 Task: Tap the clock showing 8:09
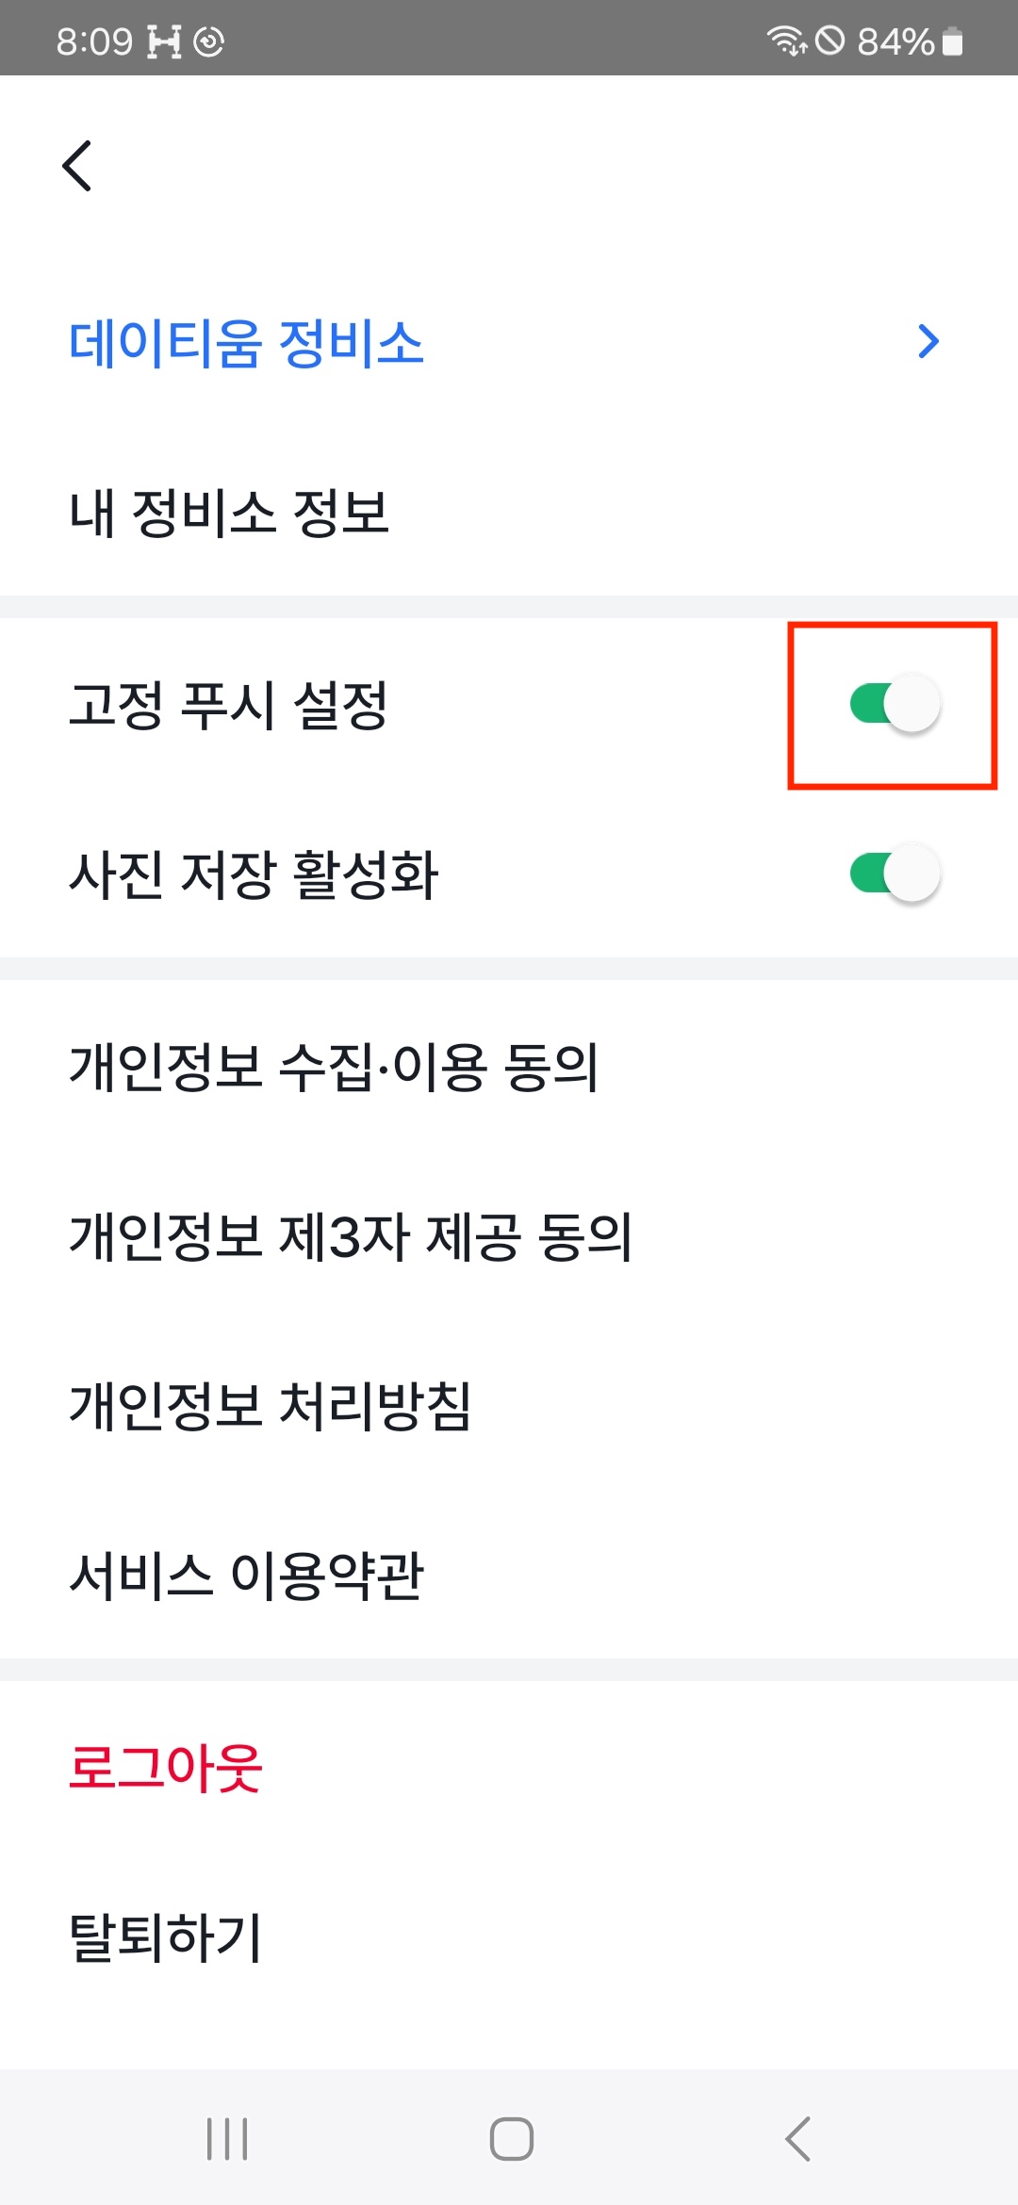coord(94,41)
